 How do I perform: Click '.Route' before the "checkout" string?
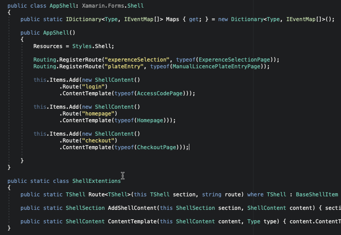coord(69,141)
